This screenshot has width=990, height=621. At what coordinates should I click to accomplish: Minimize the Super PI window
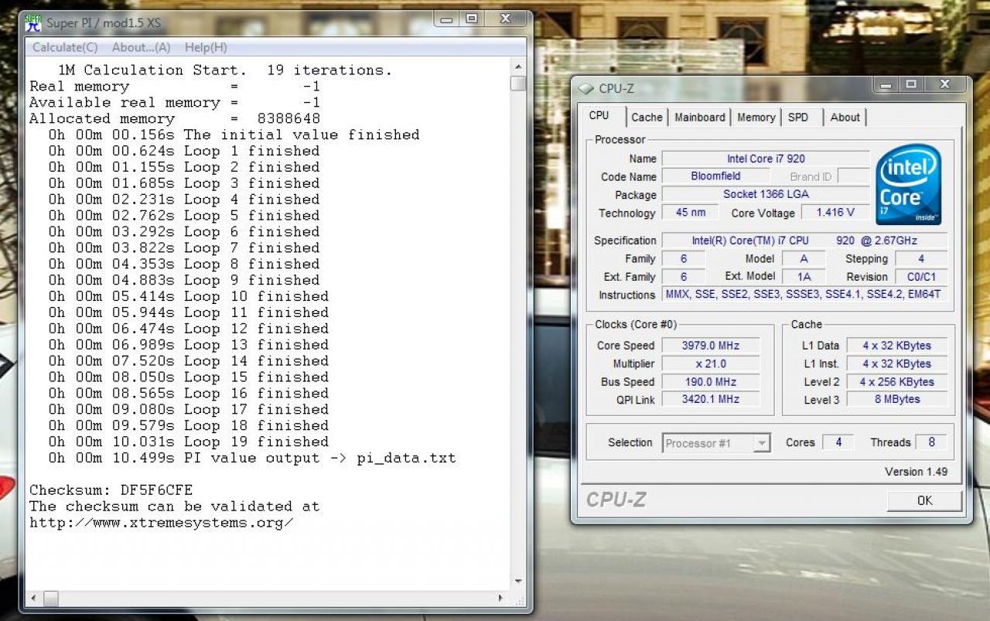(x=446, y=19)
